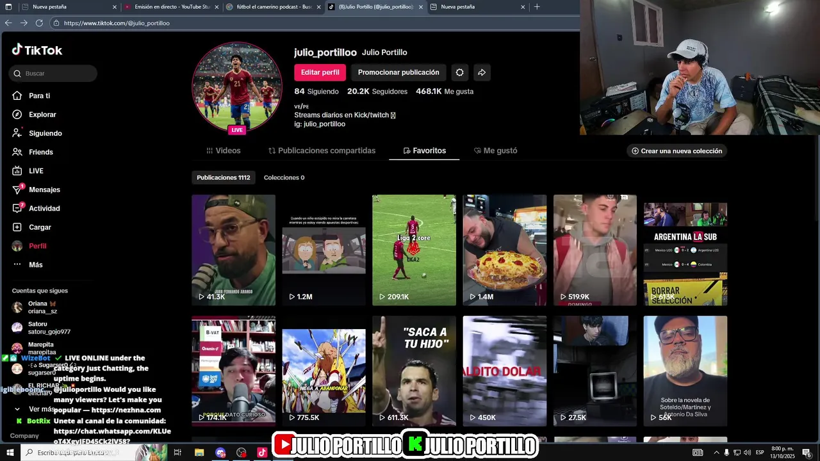Image resolution: width=820 pixels, height=461 pixels.
Task: Open video thumbnail with 41.3K views
Action: (x=233, y=250)
